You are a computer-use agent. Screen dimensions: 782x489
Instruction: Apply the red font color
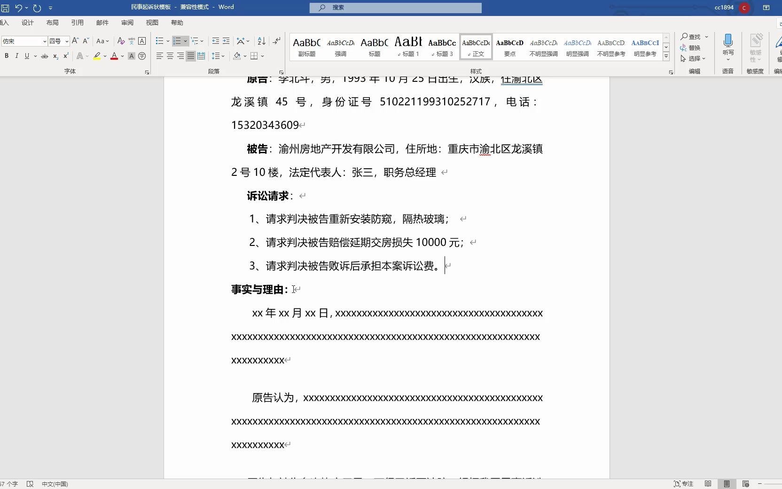[x=114, y=56]
